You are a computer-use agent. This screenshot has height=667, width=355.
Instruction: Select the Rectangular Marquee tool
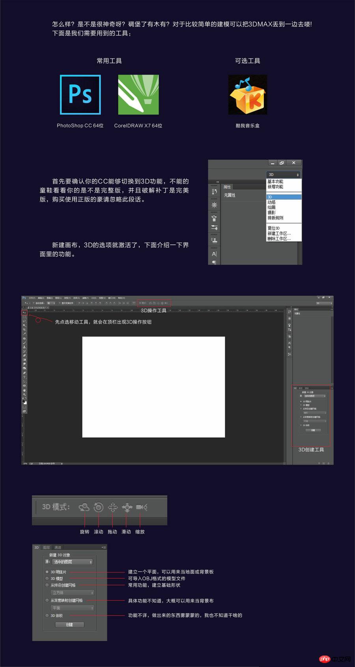click(24, 317)
